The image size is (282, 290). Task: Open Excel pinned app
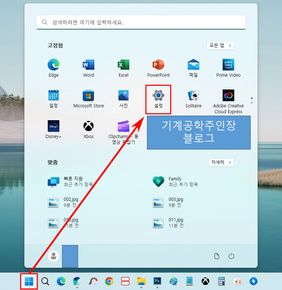[x=124, y=68]
